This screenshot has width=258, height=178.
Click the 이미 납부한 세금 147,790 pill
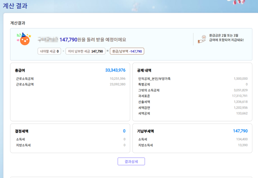pyautogui.click(x=85, y=51)
